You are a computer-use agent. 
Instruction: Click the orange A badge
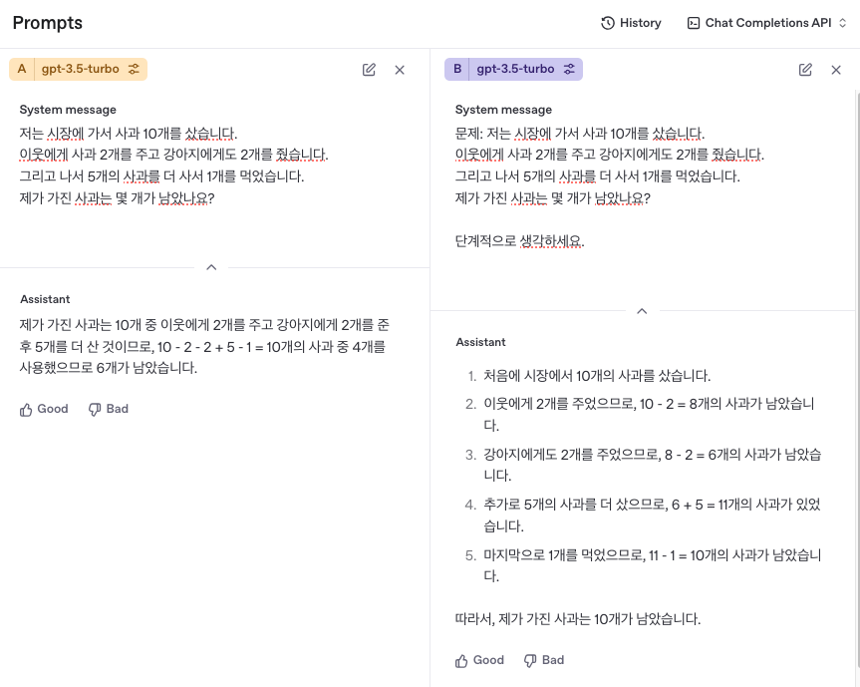tap(22, 69)
